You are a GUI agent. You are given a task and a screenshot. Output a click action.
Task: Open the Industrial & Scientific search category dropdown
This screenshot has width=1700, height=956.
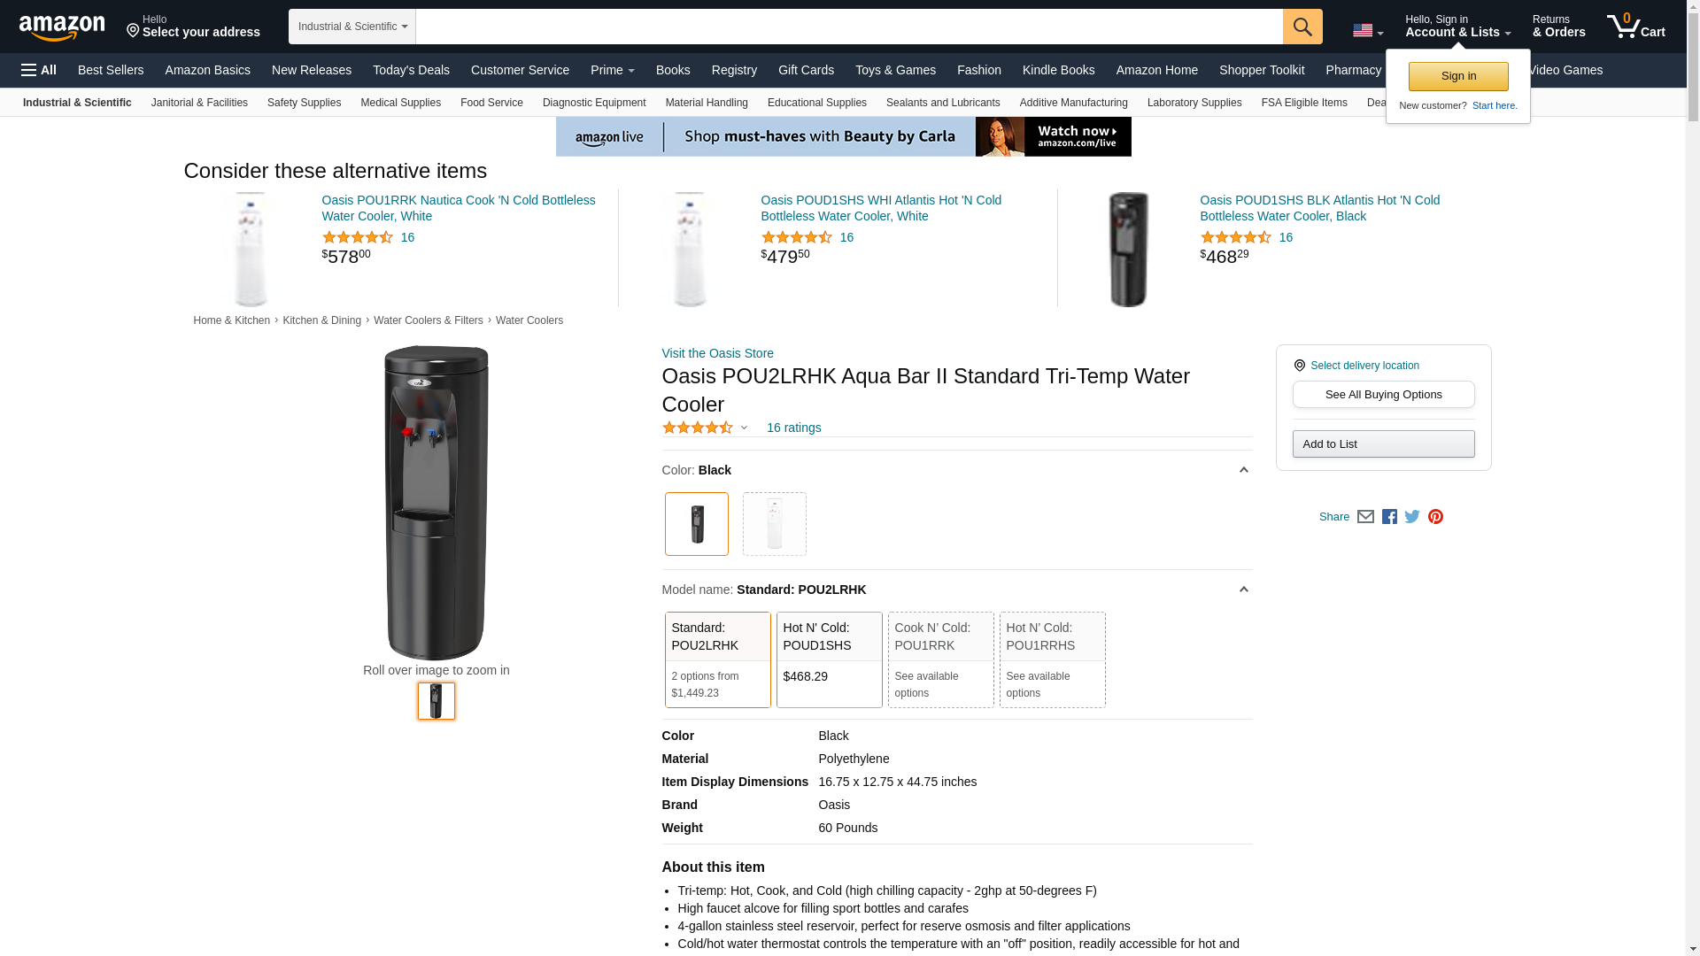coord(352,27)
